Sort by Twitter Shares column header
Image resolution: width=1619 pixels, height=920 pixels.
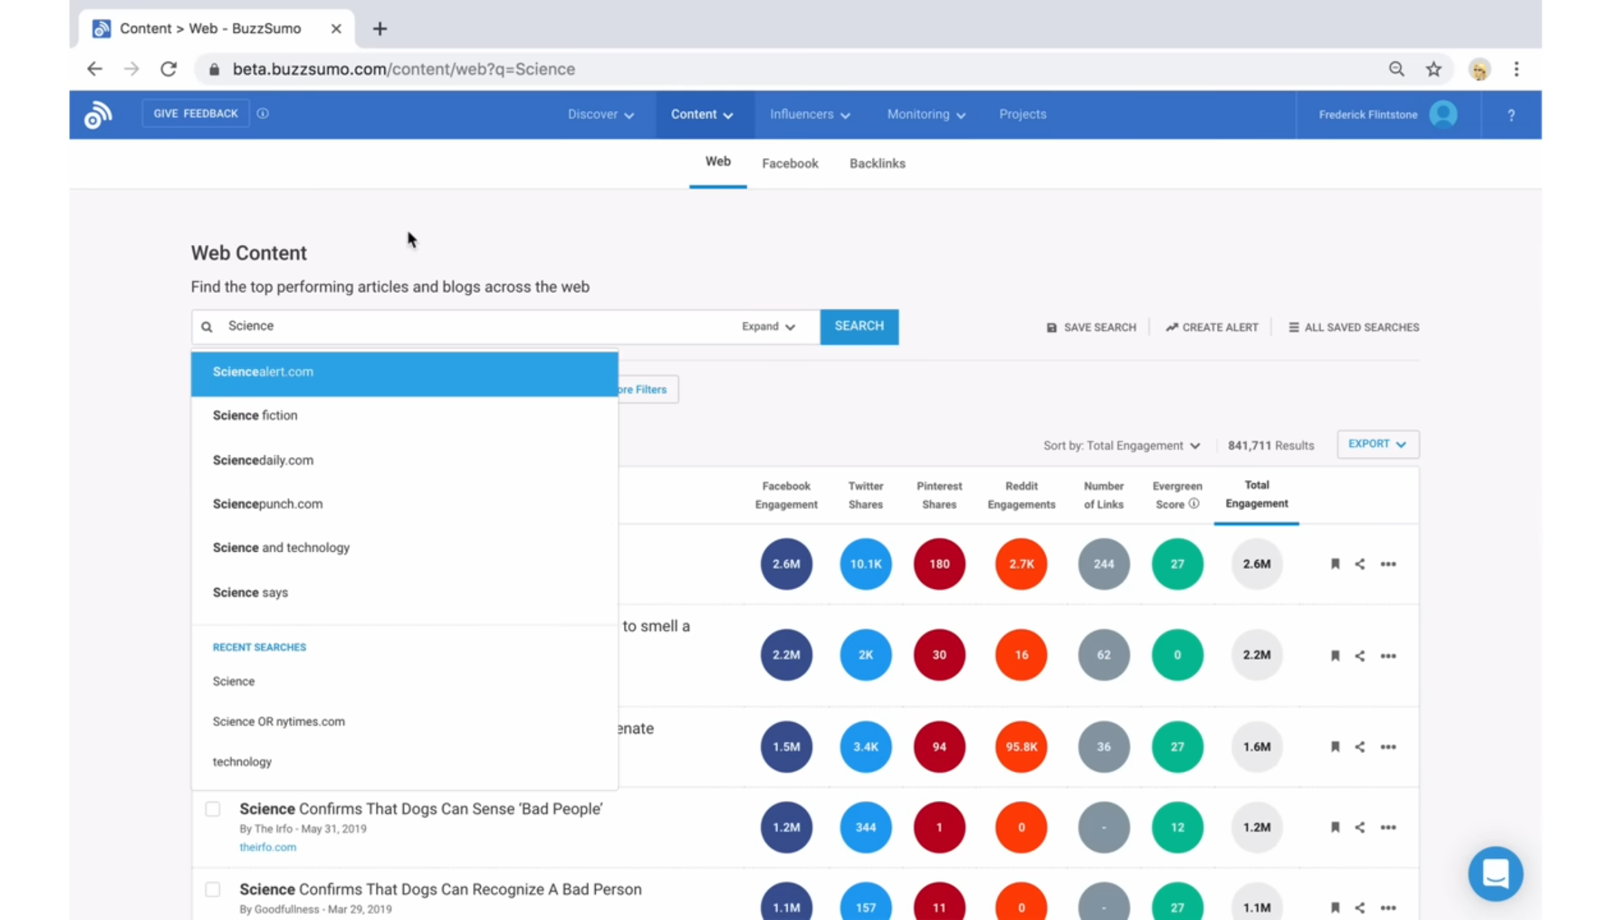[x=866, y=495]
